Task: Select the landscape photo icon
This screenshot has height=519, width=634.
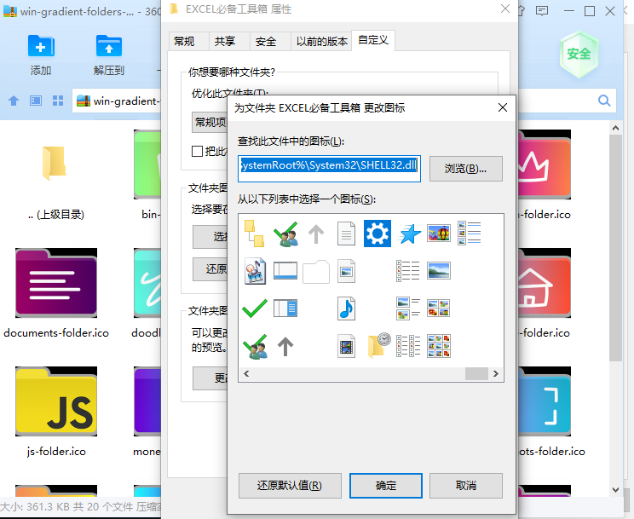Action: (x=439, y=271)
